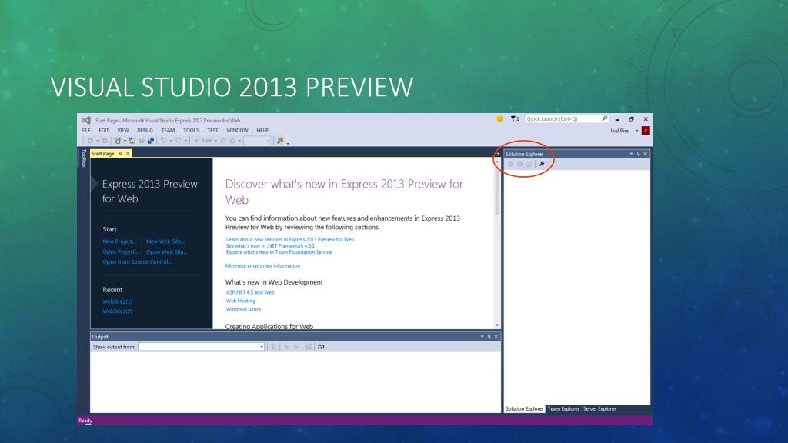Screen dimensions: 788x443
Task: Open the VIEW menu
Action: pos(122,130)
